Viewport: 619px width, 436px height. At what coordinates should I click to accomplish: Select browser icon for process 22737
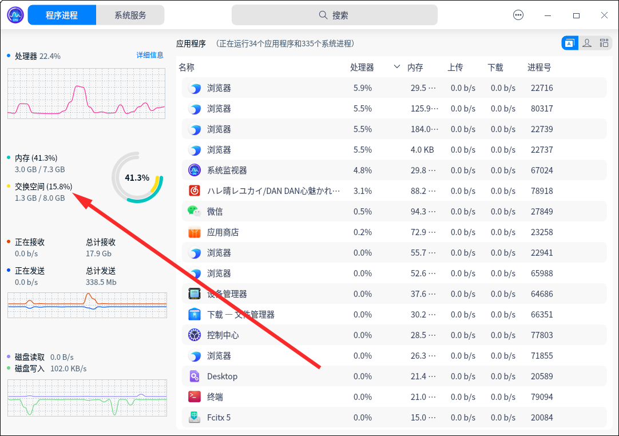point(195,150)
